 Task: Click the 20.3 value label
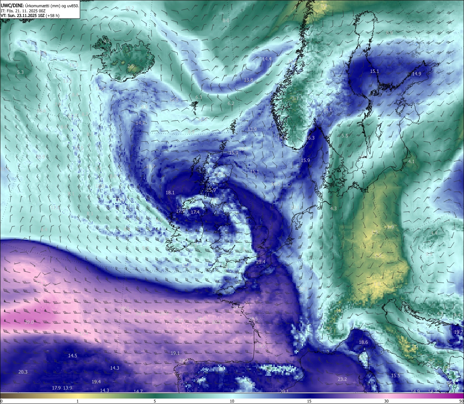tap(23, 372)
